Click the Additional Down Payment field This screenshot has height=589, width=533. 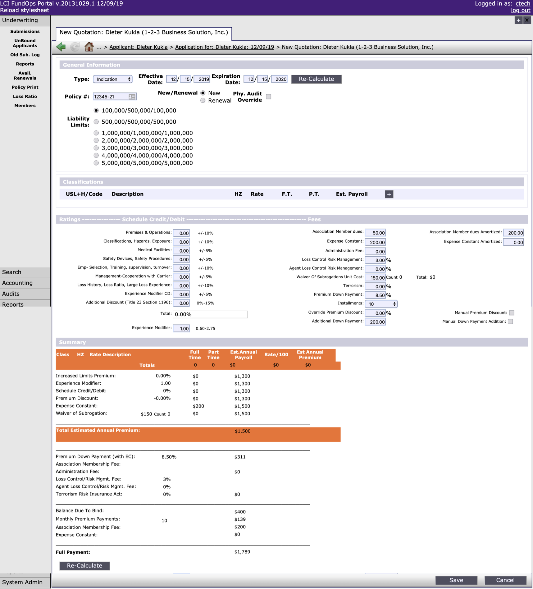375,322
